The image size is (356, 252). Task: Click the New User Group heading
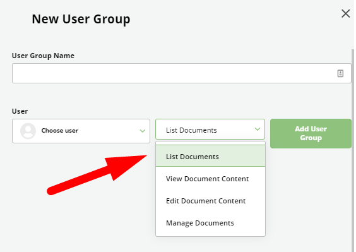pos(81,19)
